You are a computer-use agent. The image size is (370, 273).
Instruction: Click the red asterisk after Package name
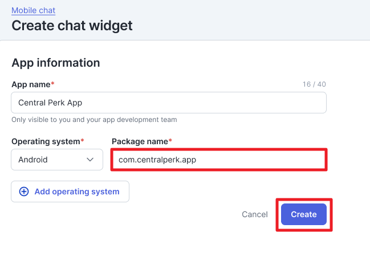(x=170, y=140)
